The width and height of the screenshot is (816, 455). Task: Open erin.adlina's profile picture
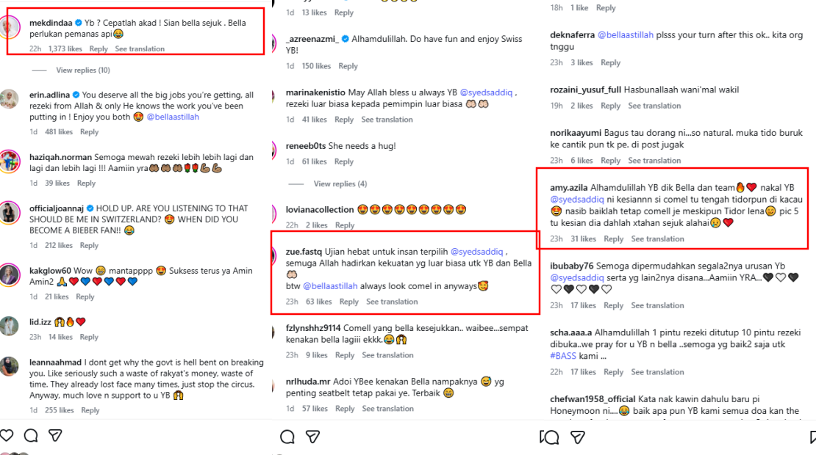[x=10, y=99]
